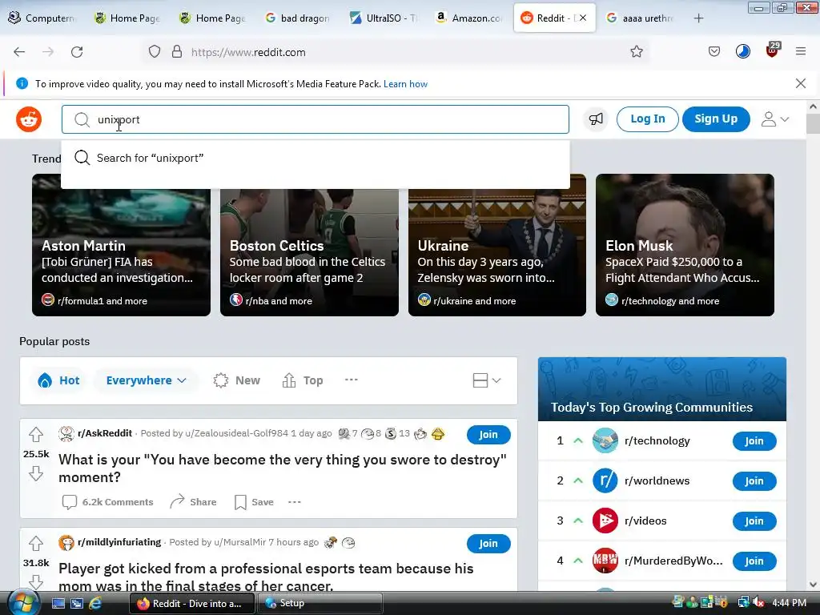This screenshot has height=615, width=820.
Task: Open the 'Learn how' link
Action: click(x=405, y=84)
